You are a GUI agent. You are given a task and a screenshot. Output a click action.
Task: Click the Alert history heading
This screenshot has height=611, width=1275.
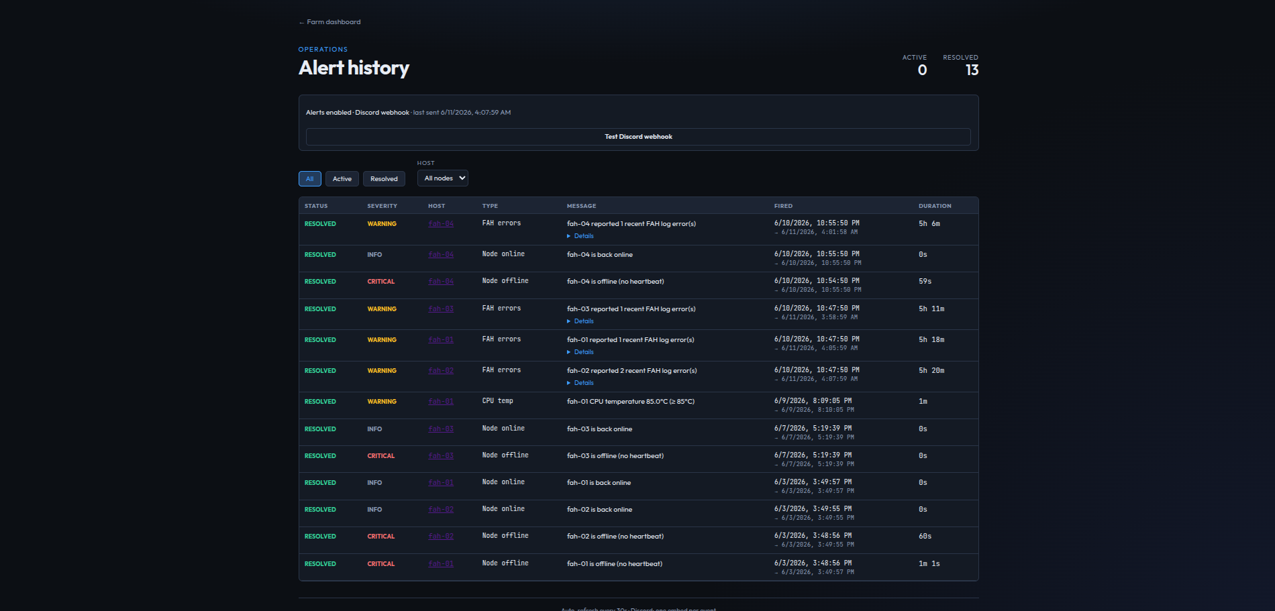tap(354, 68)
